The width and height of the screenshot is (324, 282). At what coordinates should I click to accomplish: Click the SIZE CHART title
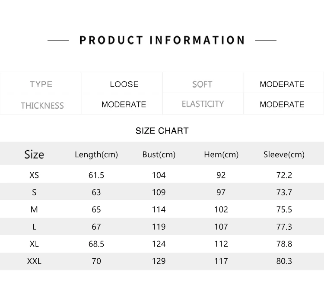click(162, 131)
